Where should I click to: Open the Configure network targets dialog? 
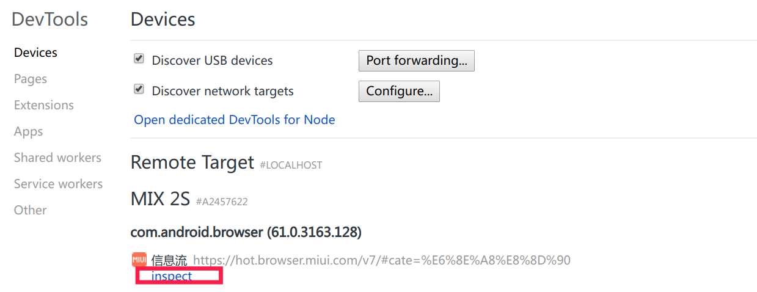click(399, 91)
